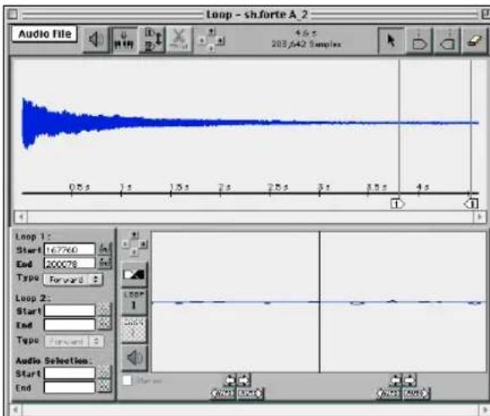The image size is (490, 416).
Task: Click the '2 s' label on the time ruler
Action: 224,187
